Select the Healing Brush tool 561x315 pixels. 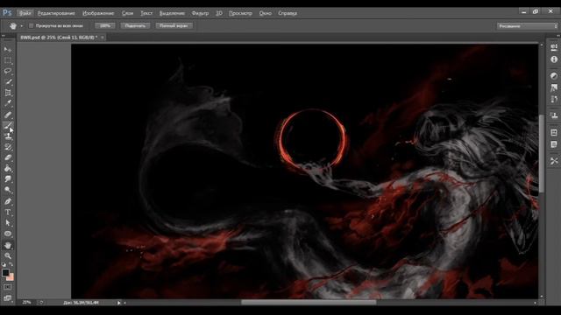(8, 115)
